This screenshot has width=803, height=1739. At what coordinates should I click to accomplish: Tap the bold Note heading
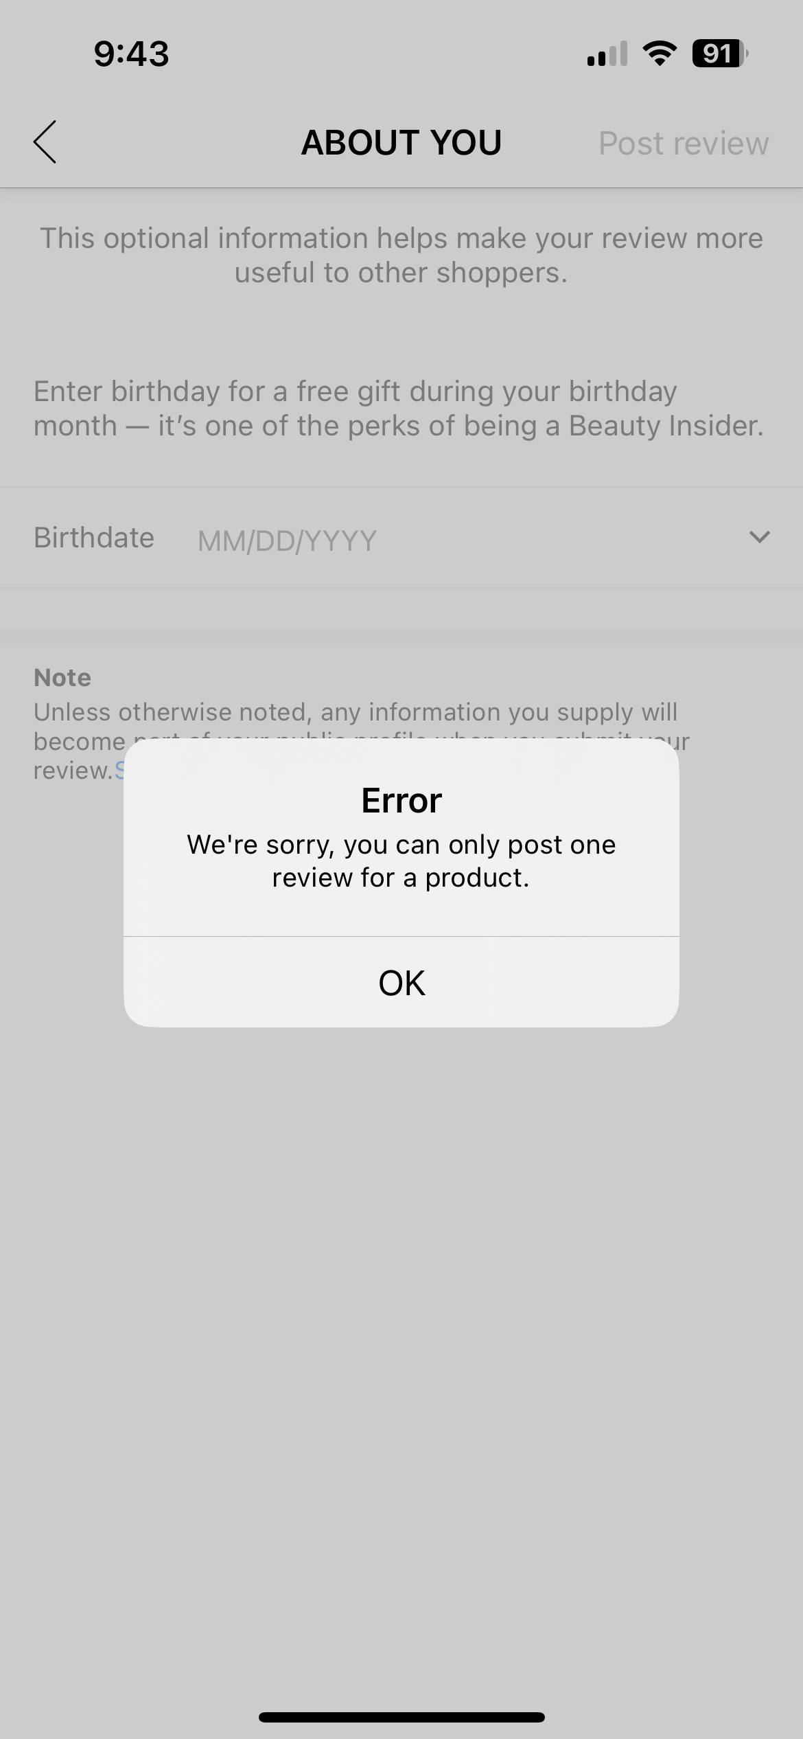click(x=62, y=678)
